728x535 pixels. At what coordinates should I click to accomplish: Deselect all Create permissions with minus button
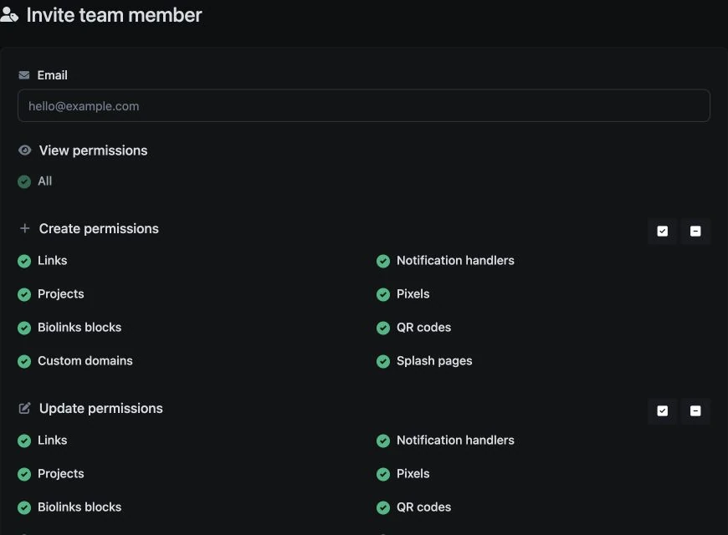coord(695,231)
